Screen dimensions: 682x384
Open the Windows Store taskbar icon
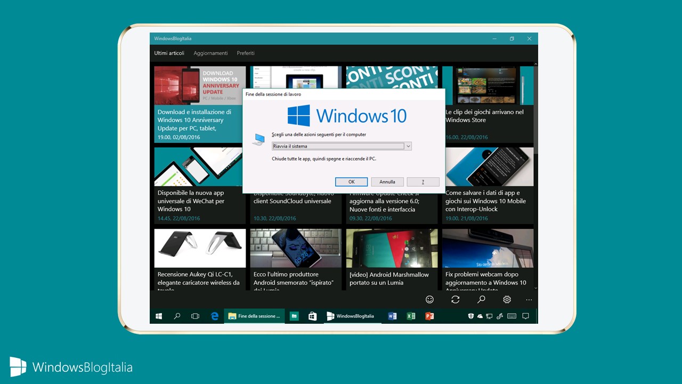coord(313,316)
